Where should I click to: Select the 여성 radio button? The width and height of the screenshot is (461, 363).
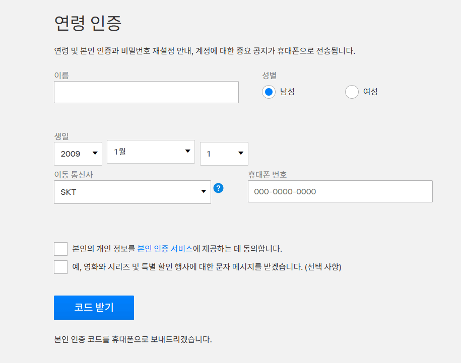352,92
